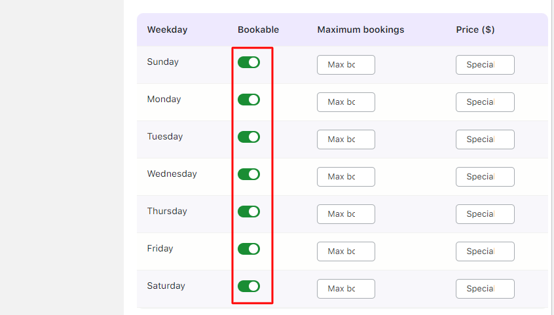The image size is (554, 315).
Task: Focus the Monday maximum bookings input
Action: (x=346, y=102)
